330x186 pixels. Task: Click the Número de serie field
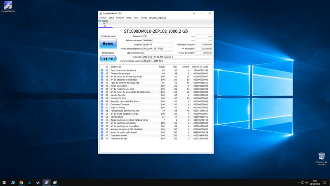coord(158,40)
